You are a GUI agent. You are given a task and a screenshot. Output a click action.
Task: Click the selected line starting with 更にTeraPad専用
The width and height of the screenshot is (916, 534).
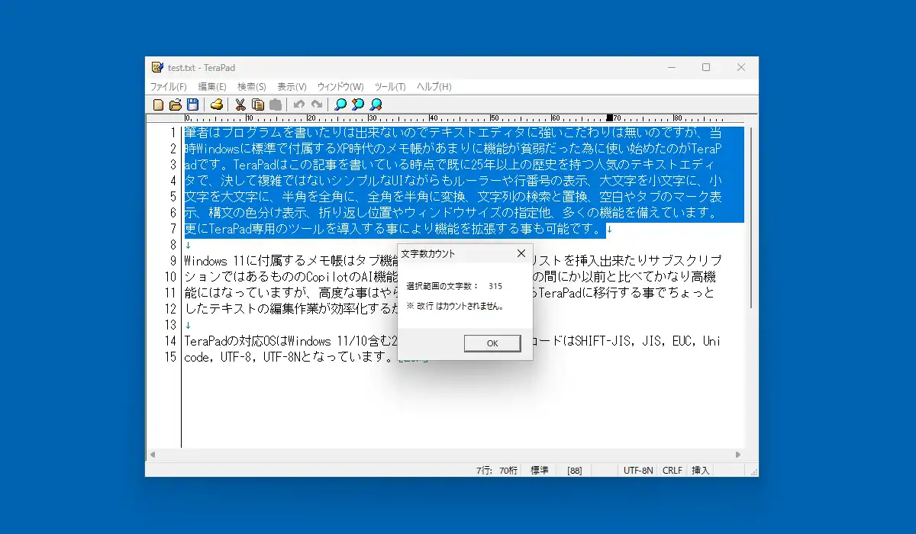coord(395,229)
